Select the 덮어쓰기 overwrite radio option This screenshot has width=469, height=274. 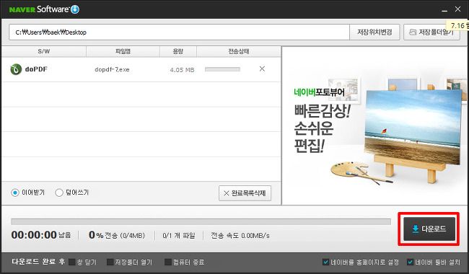click(59, 193)
